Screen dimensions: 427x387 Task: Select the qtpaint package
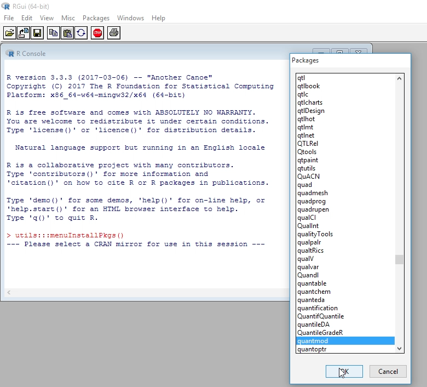coord(345,160)
